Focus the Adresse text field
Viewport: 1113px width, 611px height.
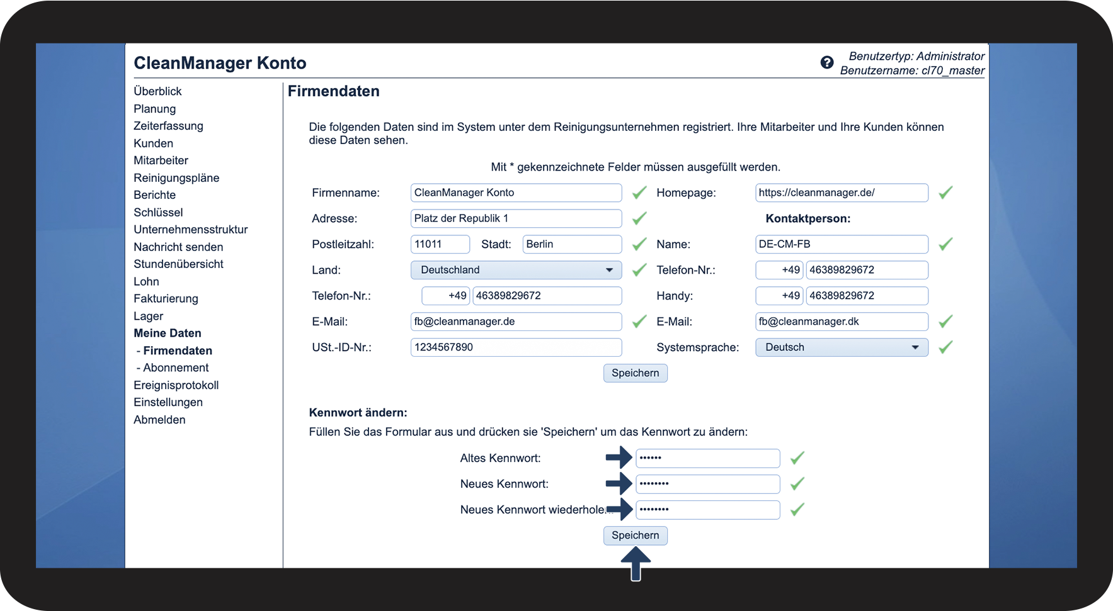point(516,218)
